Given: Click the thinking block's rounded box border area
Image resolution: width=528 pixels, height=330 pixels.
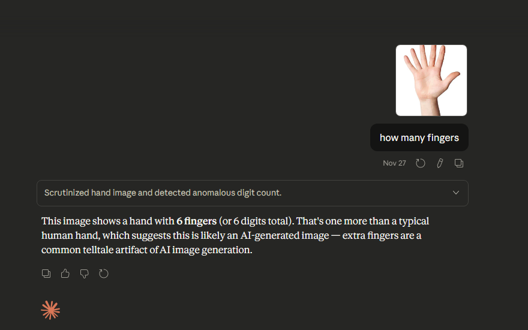Looking at the screenshot, I should (360, 193).
